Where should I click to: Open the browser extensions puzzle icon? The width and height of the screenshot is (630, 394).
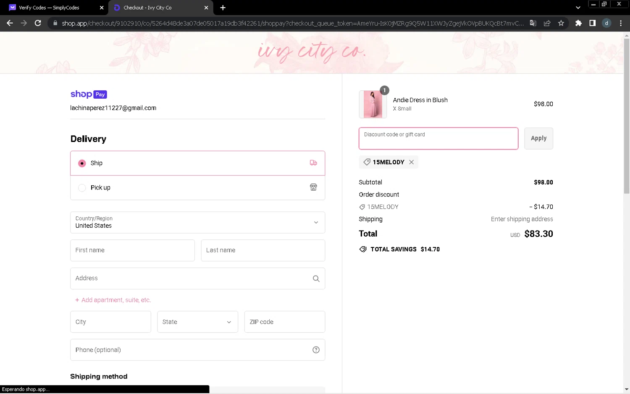[x=578, y=23]
